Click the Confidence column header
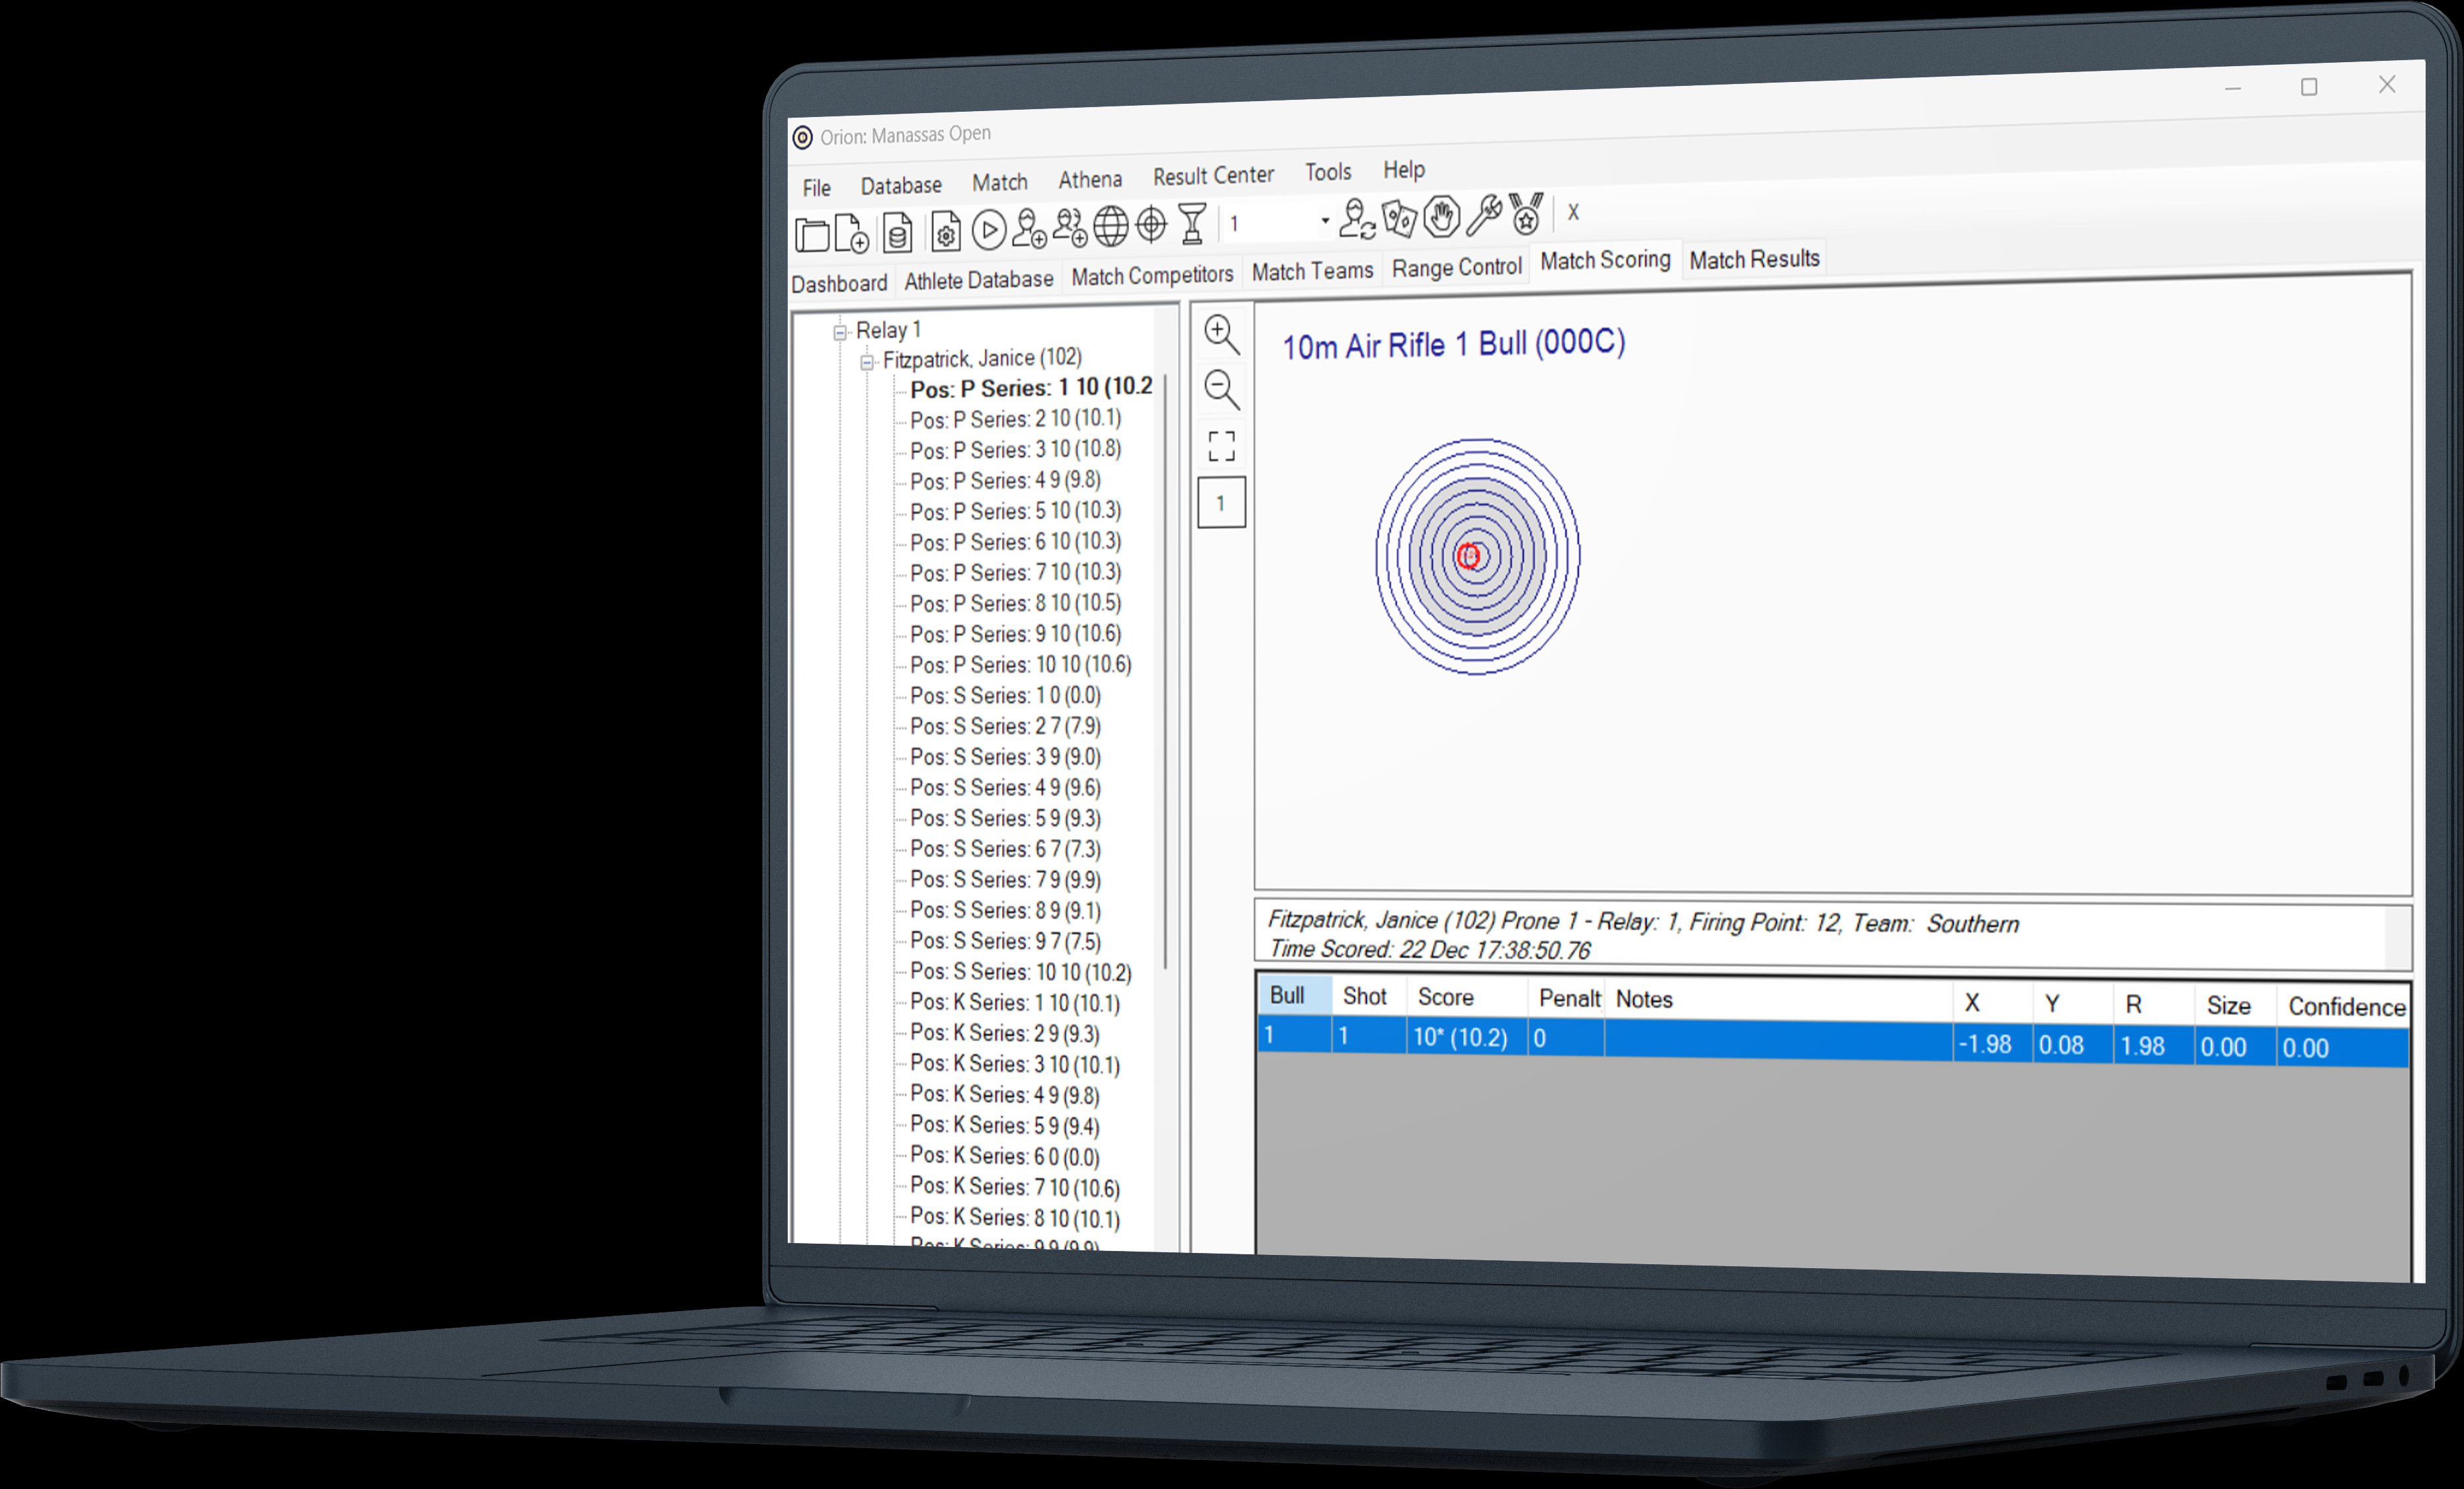This screenshot has width=2464, height=1489. click(x=2344, y=1006)
